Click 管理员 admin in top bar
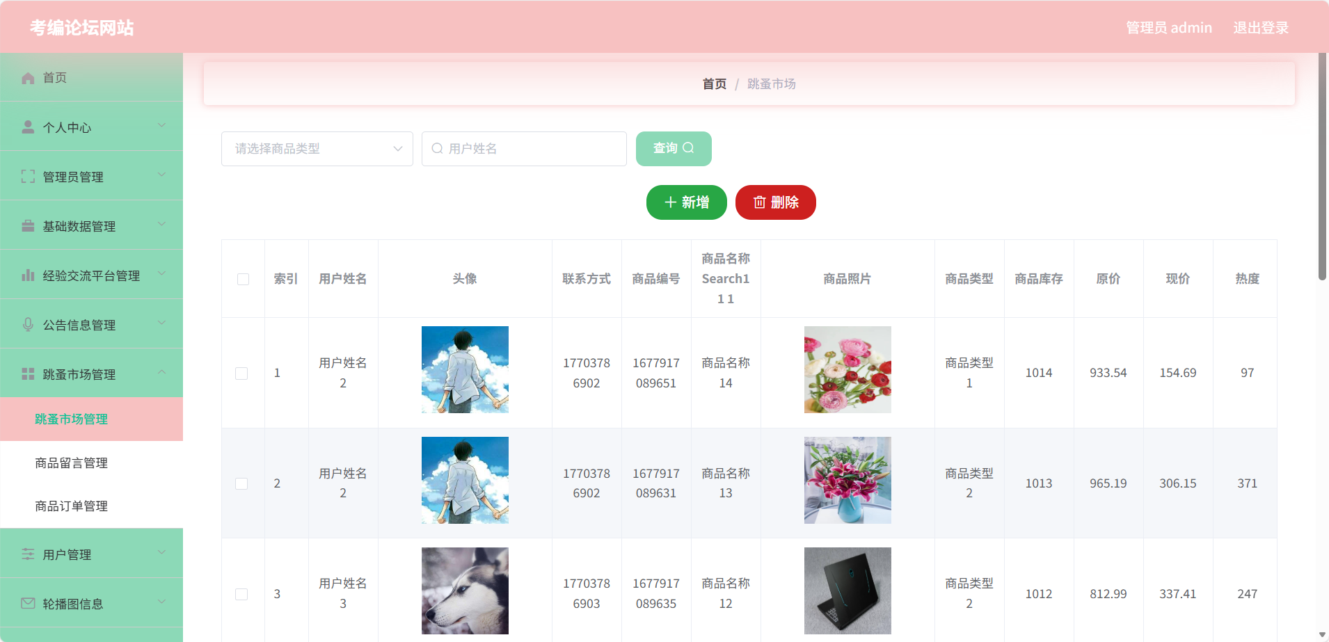 pos(1169,28)
